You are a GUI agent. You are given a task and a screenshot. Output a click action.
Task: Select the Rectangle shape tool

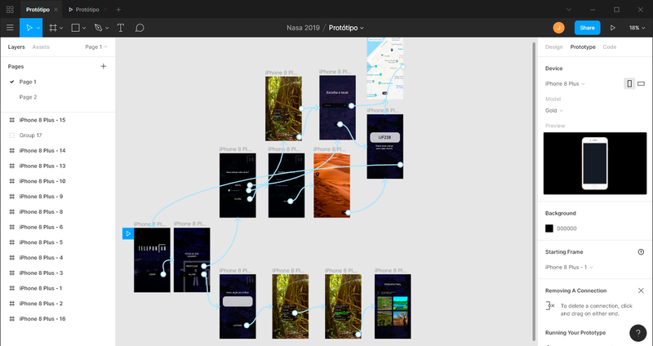pos(75,28)
